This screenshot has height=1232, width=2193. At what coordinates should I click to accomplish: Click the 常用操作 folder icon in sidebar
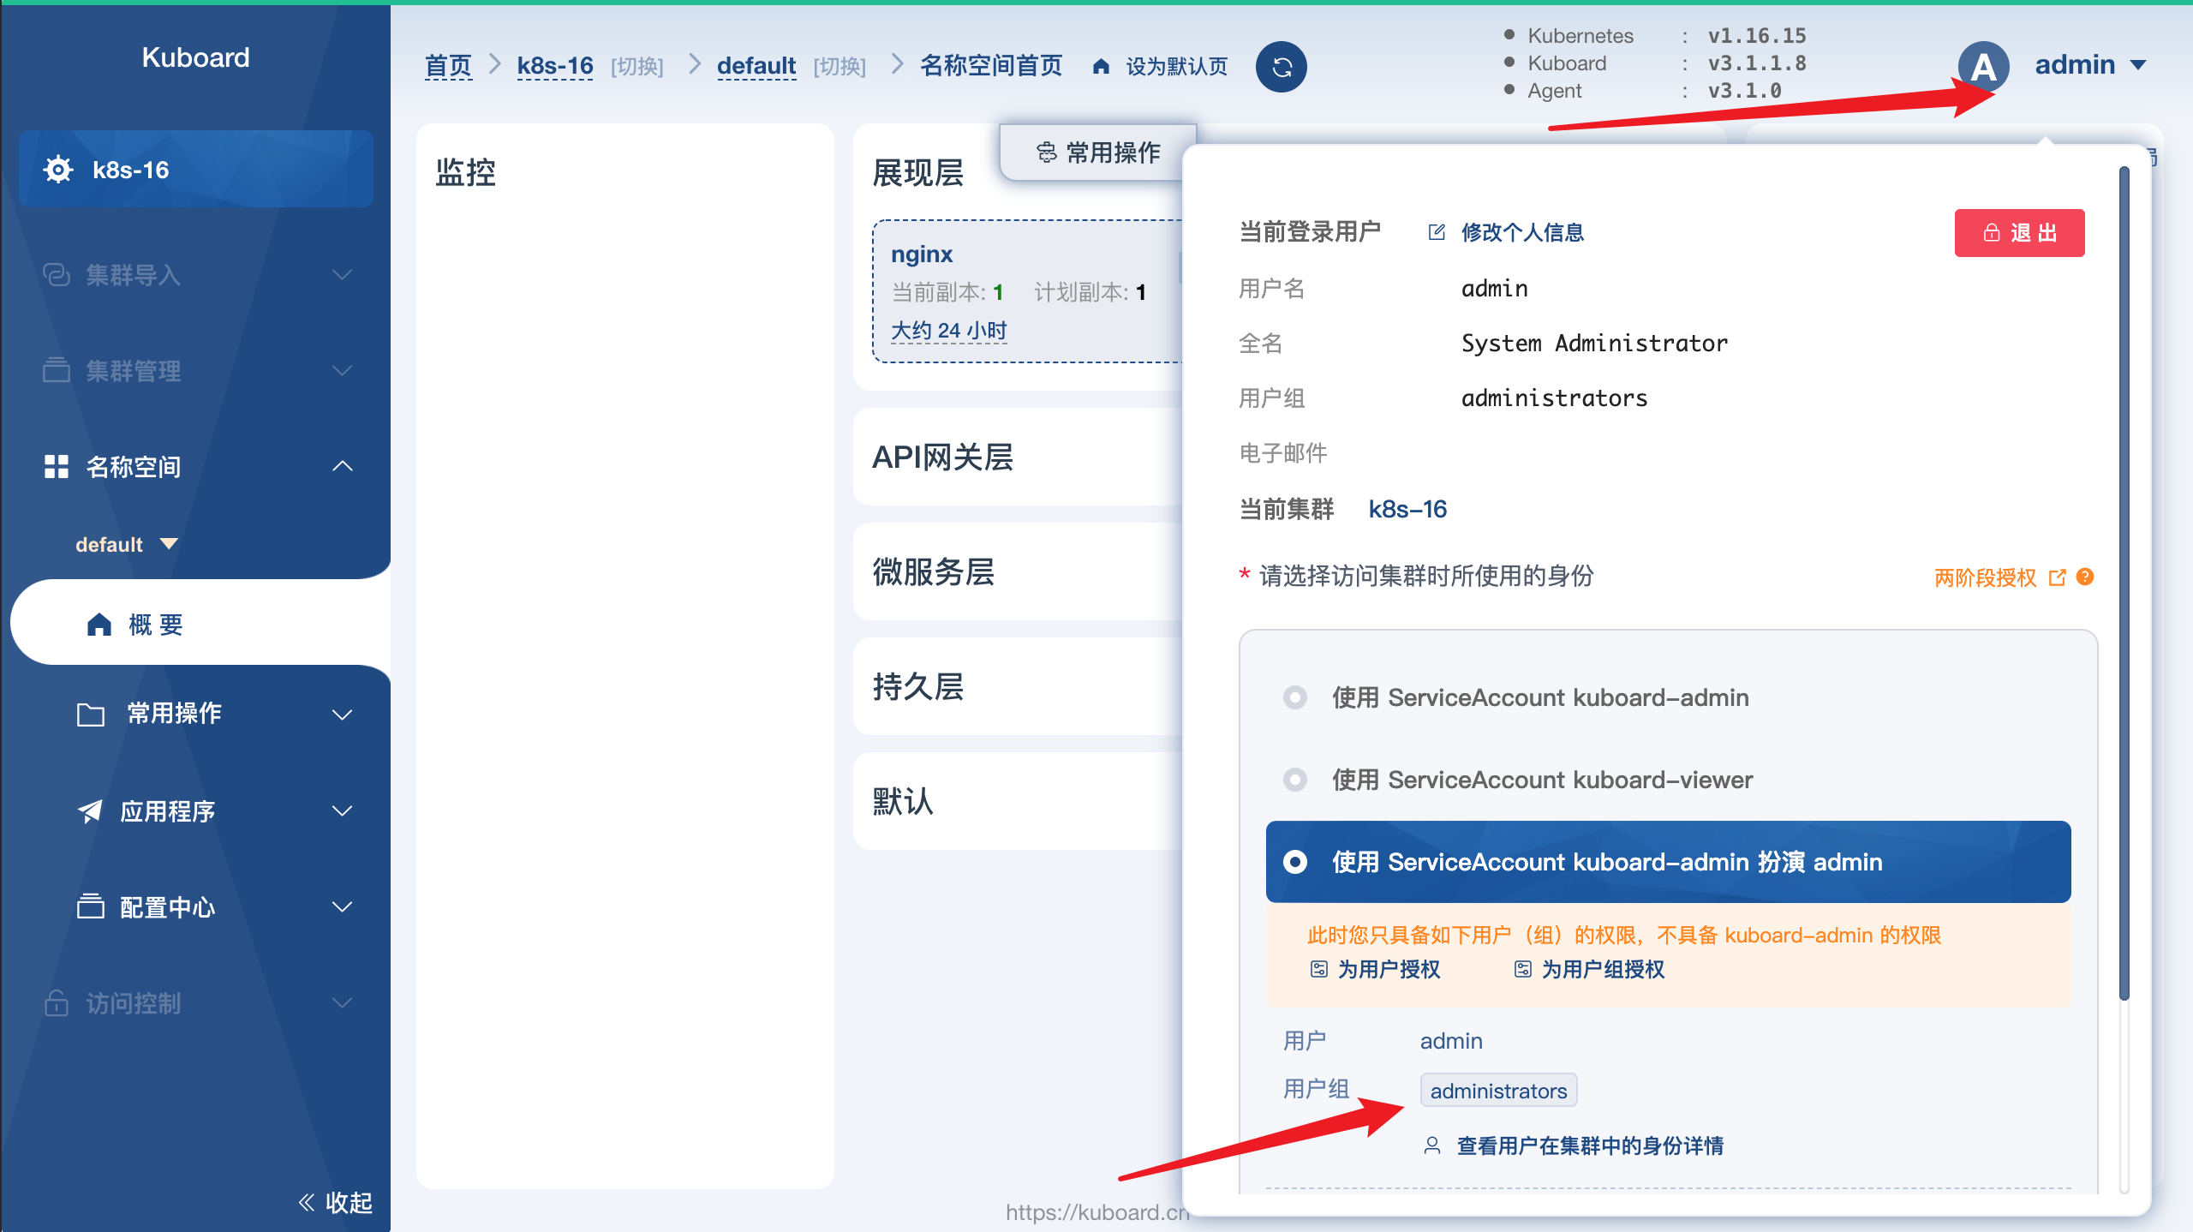pos(91,714)
